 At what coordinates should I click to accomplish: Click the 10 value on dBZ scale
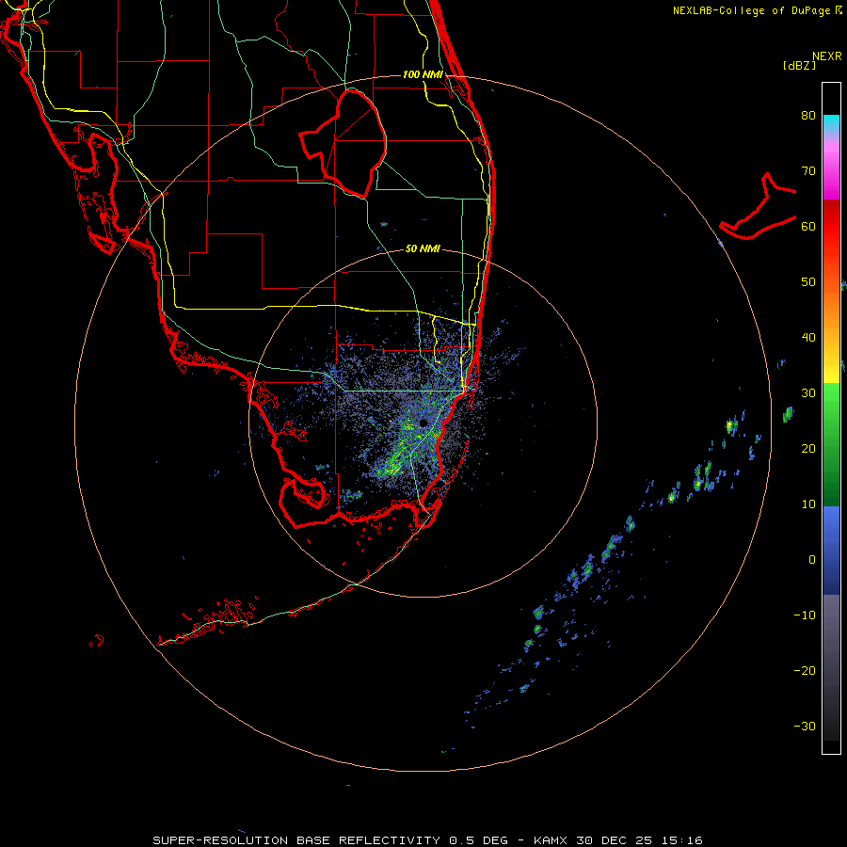pos(808,504)
